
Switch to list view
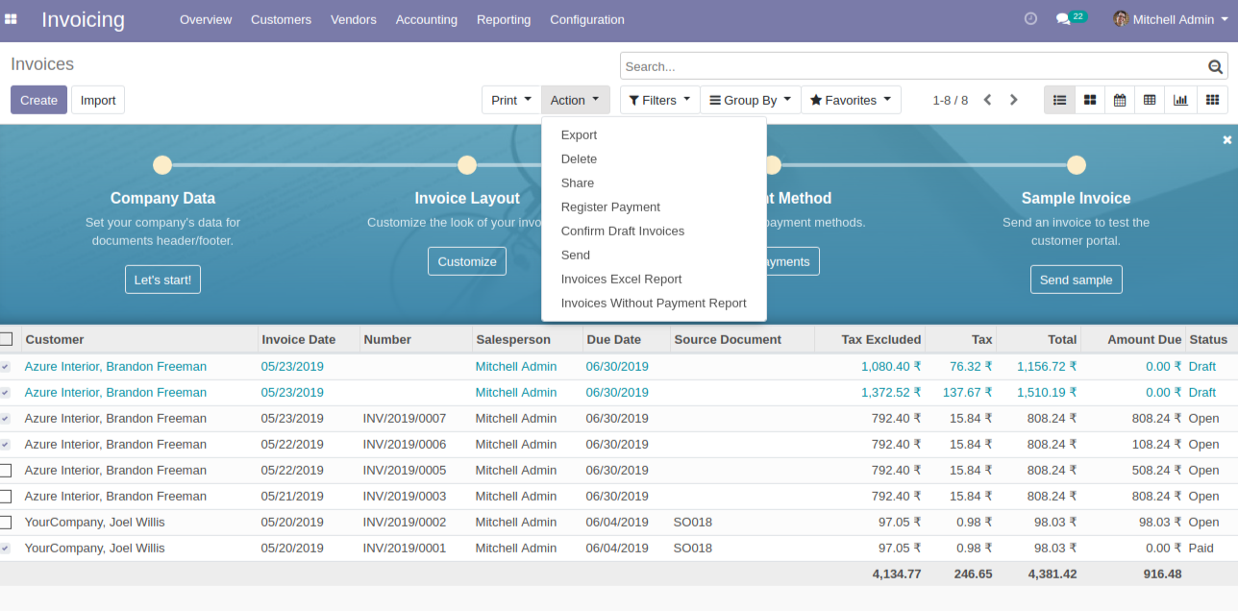(1059, 100)
